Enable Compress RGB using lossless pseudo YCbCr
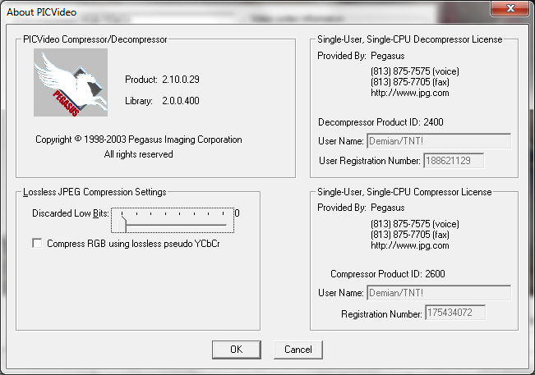 (x=37, y=243)
